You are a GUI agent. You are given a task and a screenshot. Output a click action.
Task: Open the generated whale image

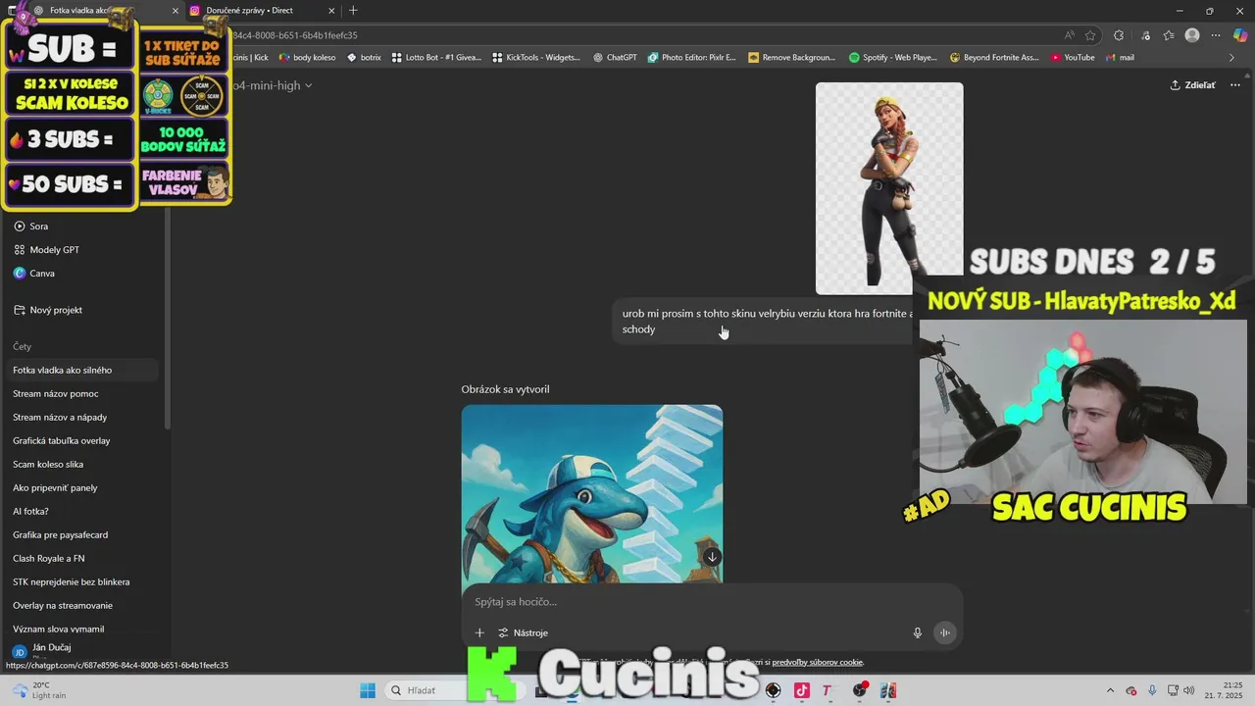coord(592,494)
